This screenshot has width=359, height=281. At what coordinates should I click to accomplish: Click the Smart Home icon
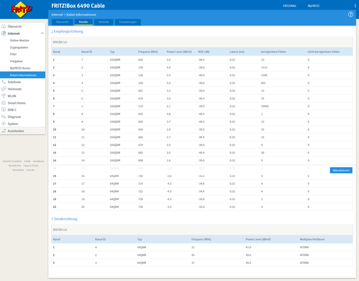(x=4, y=103)
